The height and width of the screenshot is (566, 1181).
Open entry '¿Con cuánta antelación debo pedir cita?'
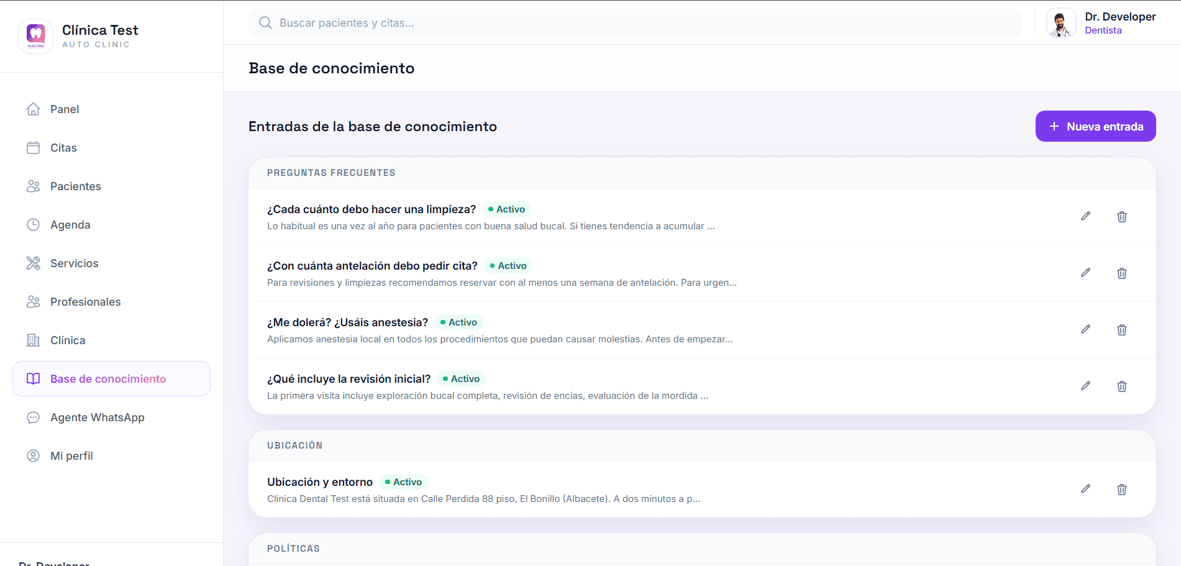coord(372,266)
